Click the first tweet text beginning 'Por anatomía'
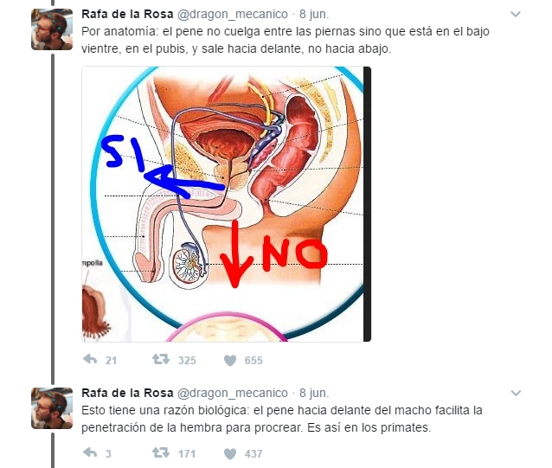552x468 pixels. pos(286,40)
